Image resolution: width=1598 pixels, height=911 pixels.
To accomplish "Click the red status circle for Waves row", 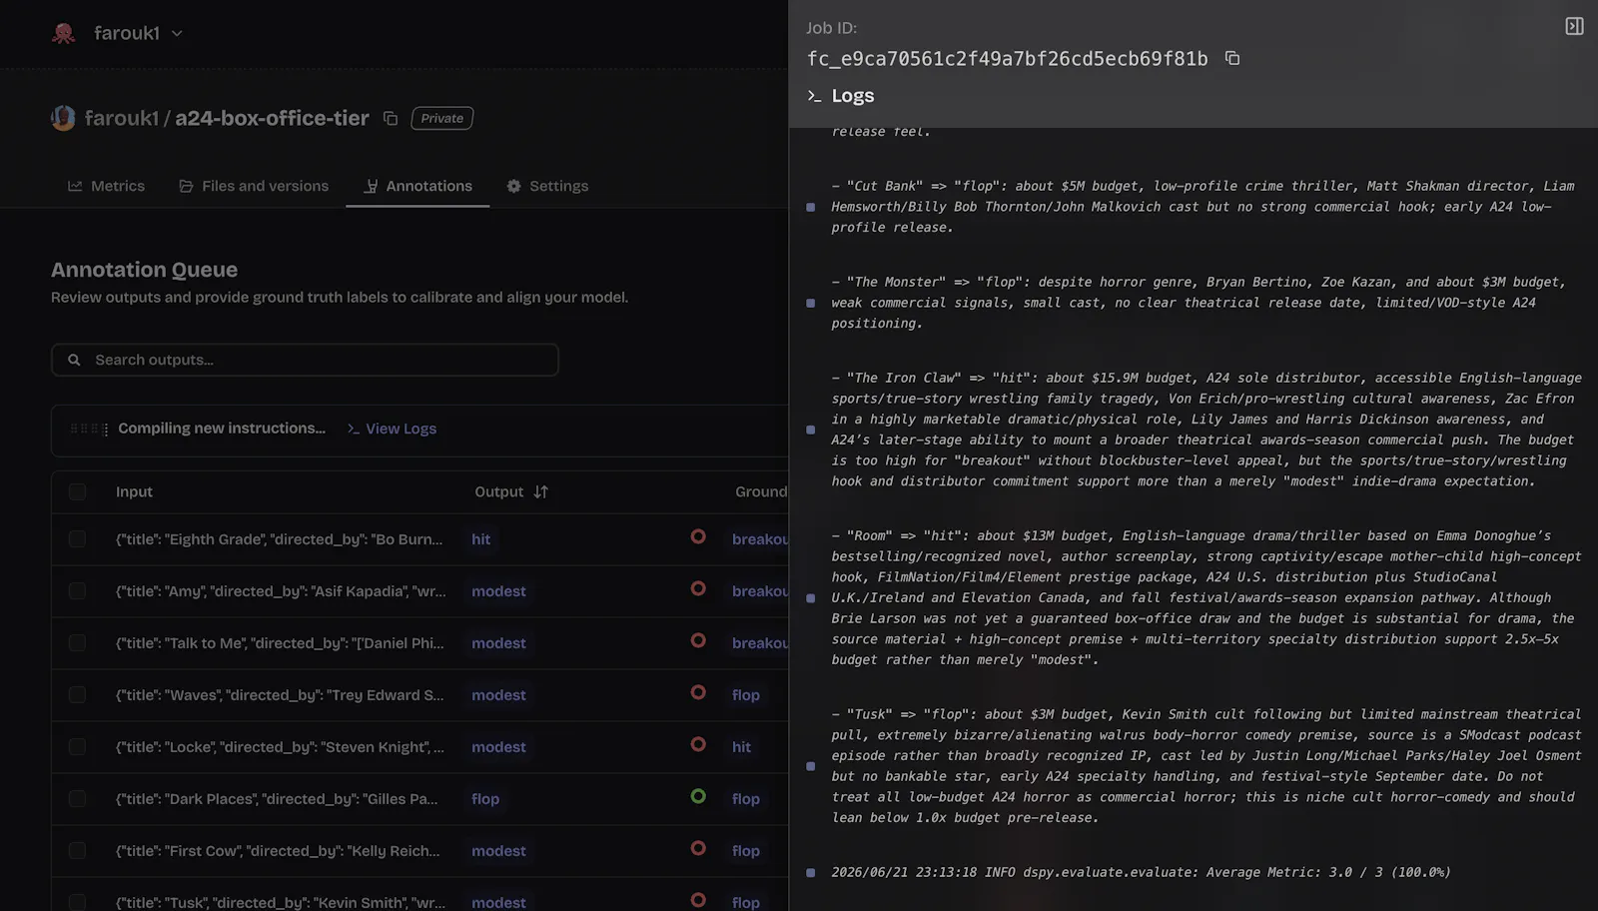I will click(698, 692).
